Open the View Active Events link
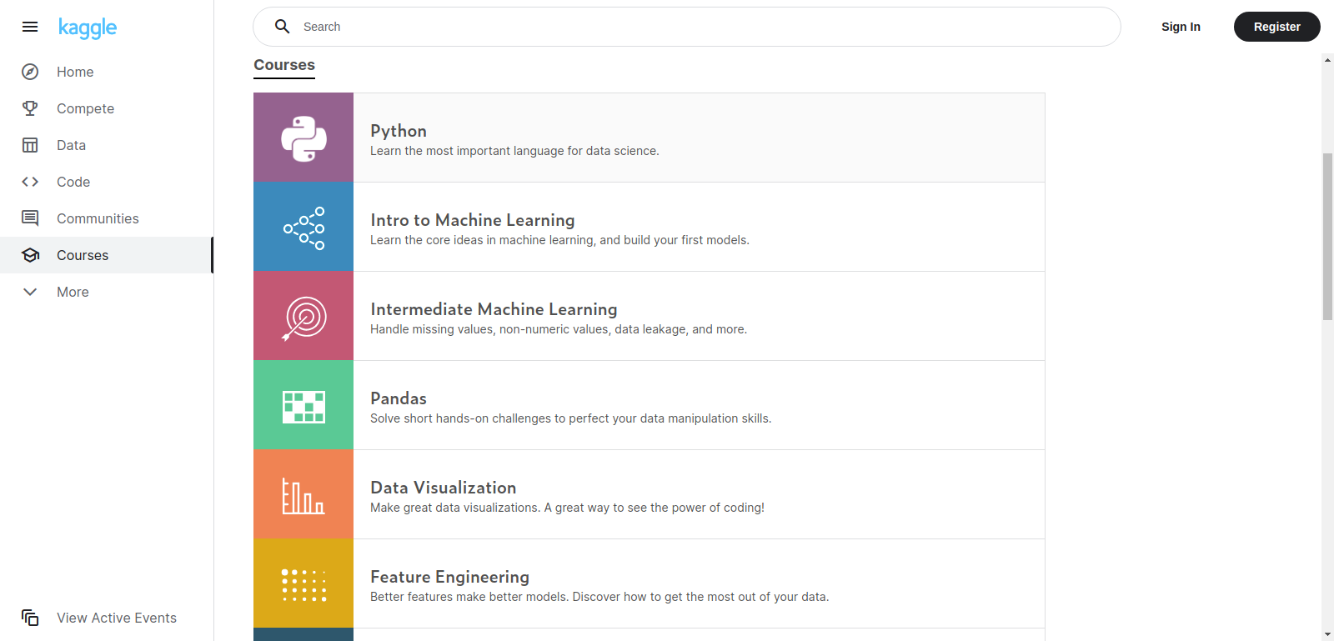The height and width of the screenshot is (641, 1334). pyautogui.click(x=117, y=618)
